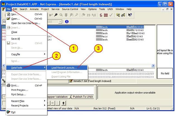
Task: Select Open Service Interfaces... menu entry
Action: [x=27, y=23]
